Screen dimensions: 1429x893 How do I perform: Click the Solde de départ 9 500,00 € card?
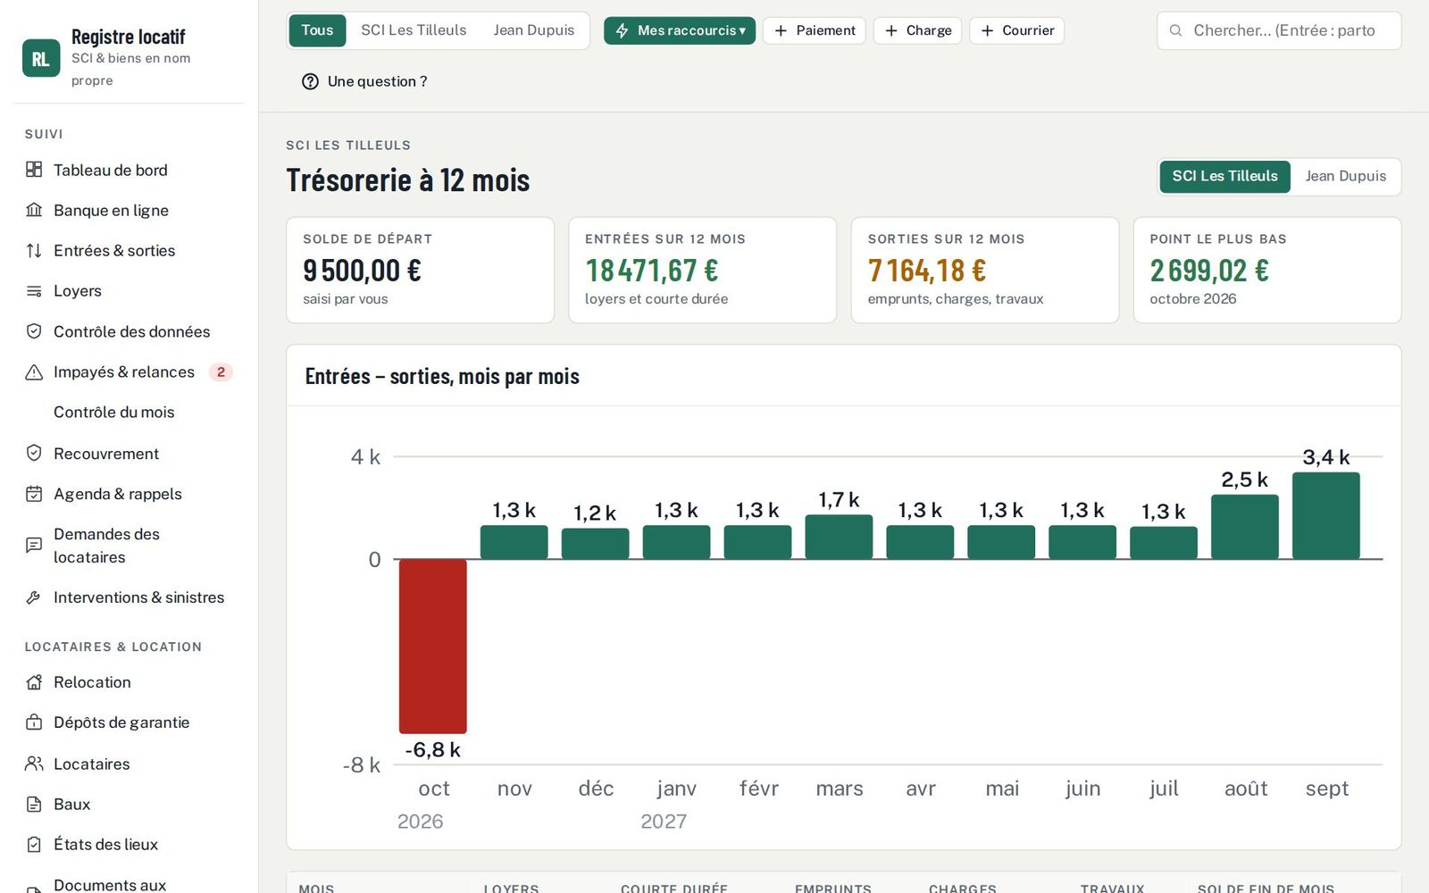click(x=420, y=270)
